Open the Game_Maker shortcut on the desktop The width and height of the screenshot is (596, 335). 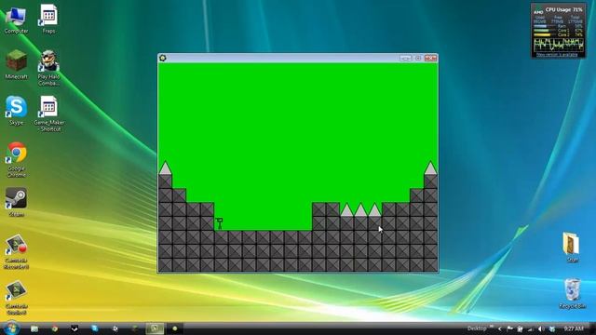[x=49, y=114]
